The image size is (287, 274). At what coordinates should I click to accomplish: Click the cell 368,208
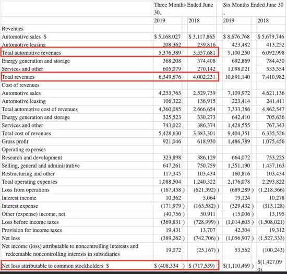172,61
